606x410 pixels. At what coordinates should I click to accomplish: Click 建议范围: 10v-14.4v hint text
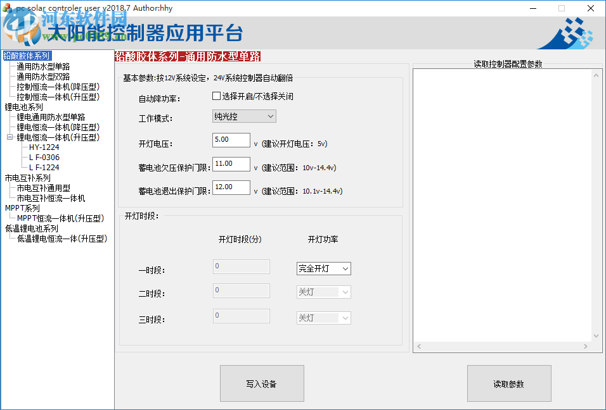(x=299, y=168)
